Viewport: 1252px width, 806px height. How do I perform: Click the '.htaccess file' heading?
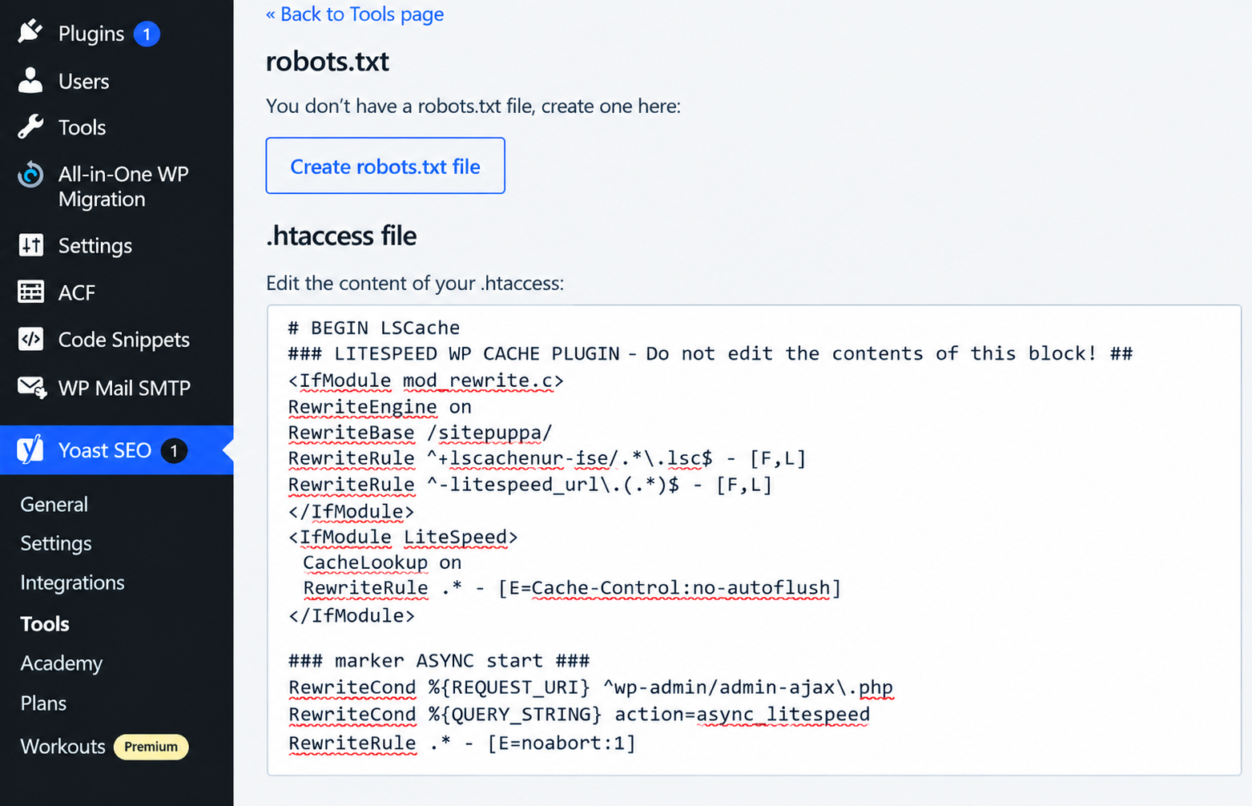(341, 236)
